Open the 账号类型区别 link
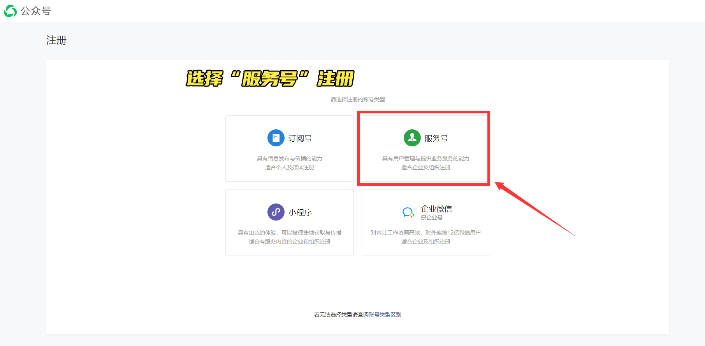 coord(385,315)
